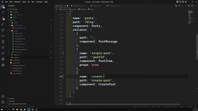Open CreatePost.vue in the explorer
This screenshot has width=198, height=111.
20,39
